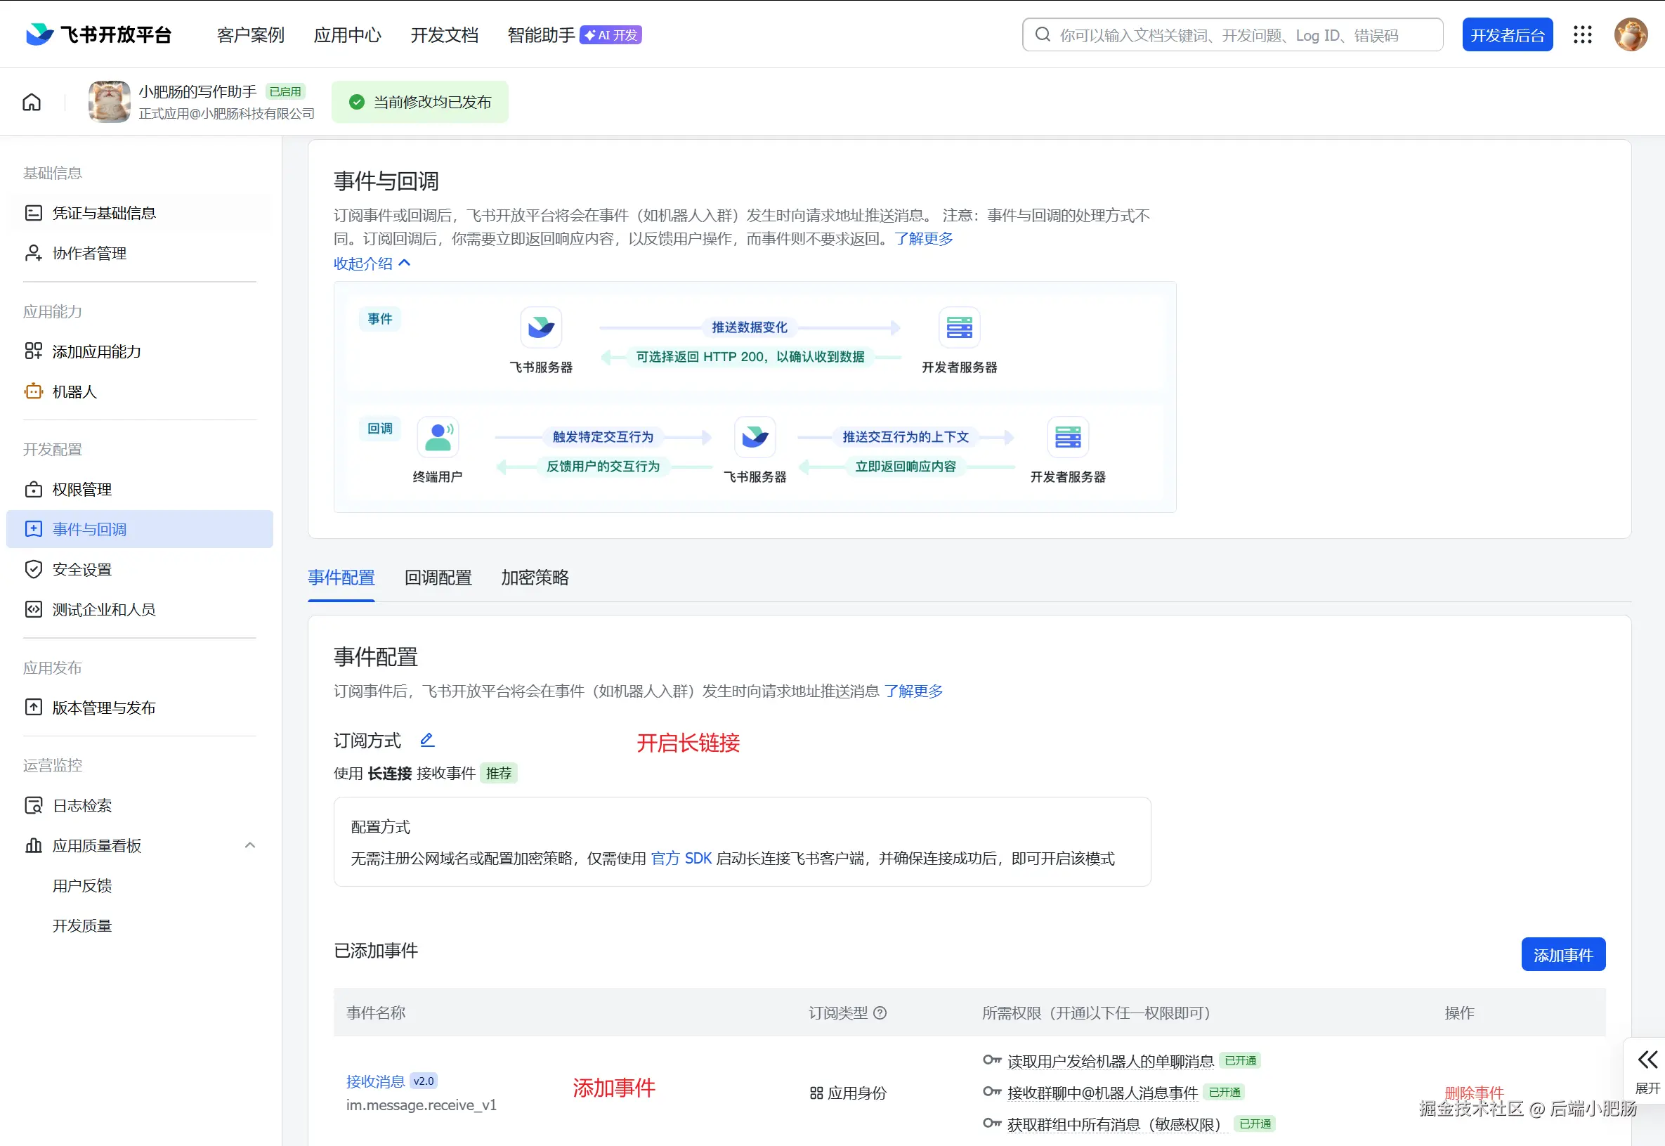Click the edit pencil next to 订阅方式
This screenshot has width=1665, height=1146.
pyautogui.click(x=427, y=740)
